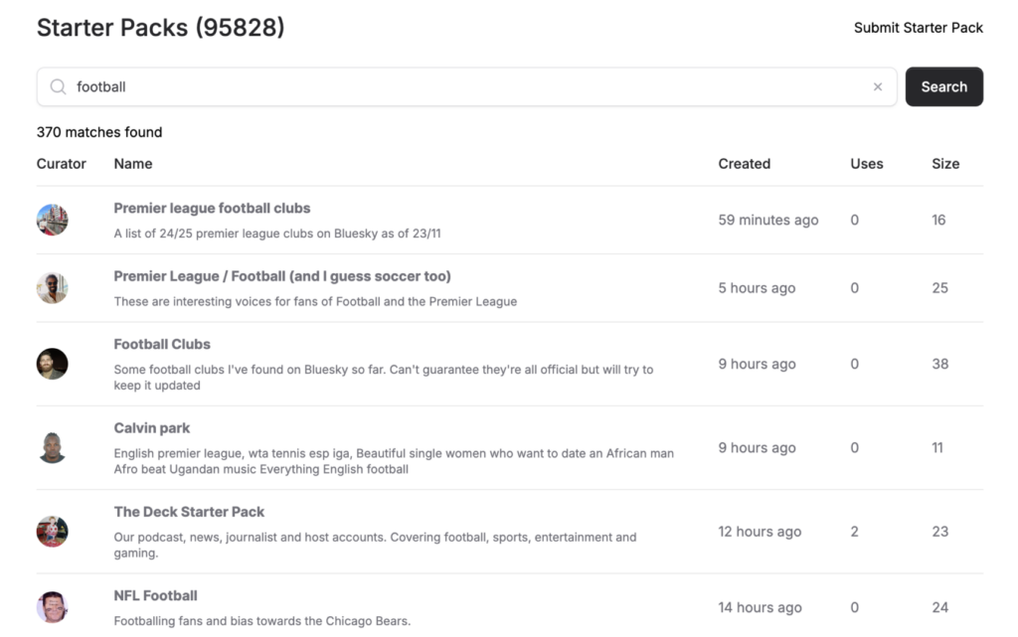Viewport: 1018px width, 637px height.
Task: Click the Uses column header
Action: pos(866,164)
